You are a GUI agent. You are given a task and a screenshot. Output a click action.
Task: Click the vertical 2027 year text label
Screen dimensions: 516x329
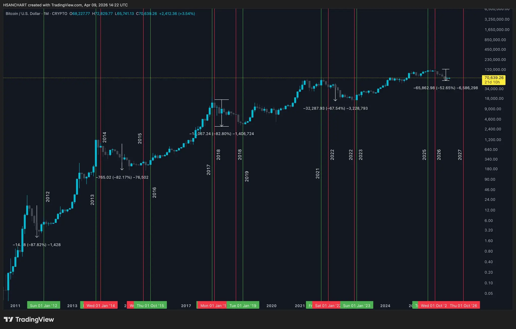pos(460,155)
